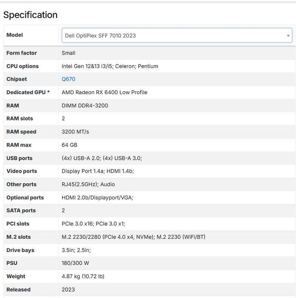Click the 'Optional ports' label
The width and height of the screenshot is (296, 298).
25,197
